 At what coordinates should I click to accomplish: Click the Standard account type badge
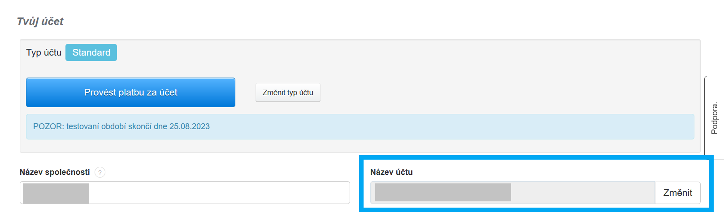91,52
